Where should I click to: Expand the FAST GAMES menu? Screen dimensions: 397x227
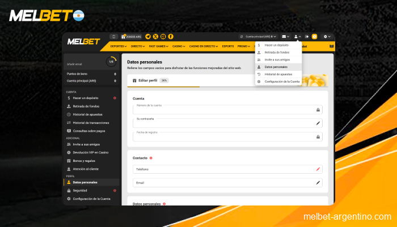click(158, 46)
